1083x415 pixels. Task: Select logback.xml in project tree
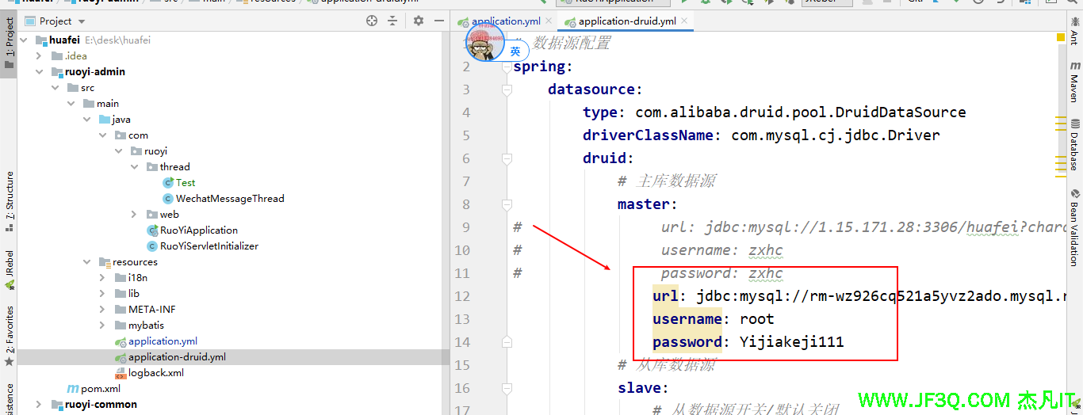[x=155, y=373]
